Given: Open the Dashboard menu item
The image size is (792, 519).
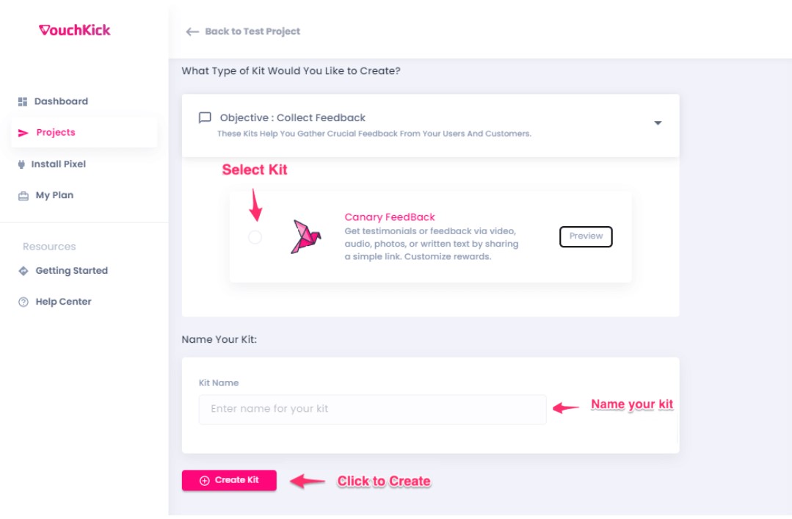Looking at the screenshot, I should pyautogui.click(x=61, y=101).
